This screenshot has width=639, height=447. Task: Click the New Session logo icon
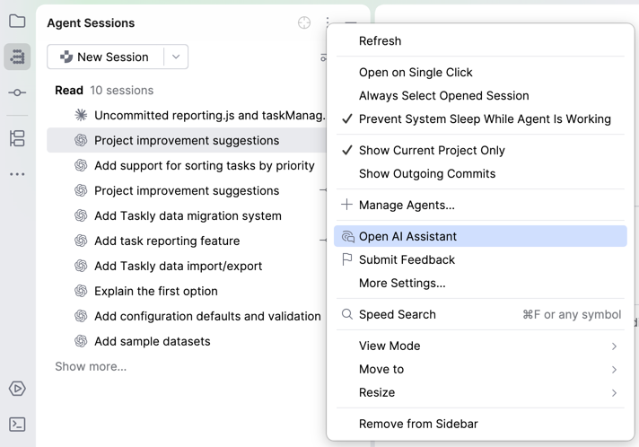[x=66, y=57]
